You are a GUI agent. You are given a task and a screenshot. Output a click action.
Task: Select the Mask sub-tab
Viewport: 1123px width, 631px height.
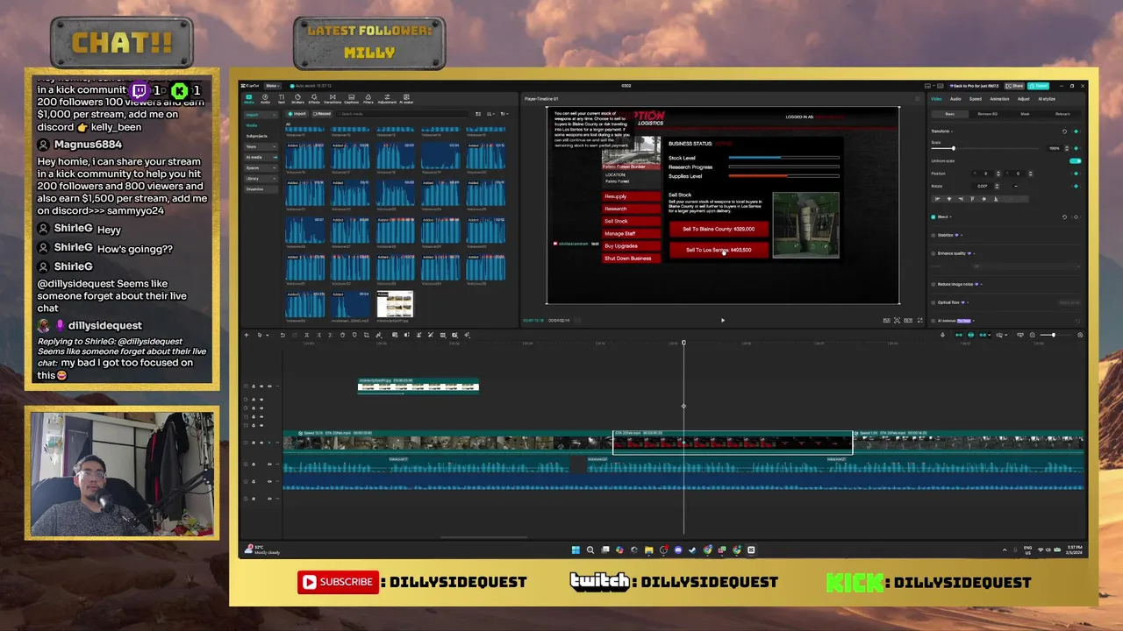(1025, 114)
